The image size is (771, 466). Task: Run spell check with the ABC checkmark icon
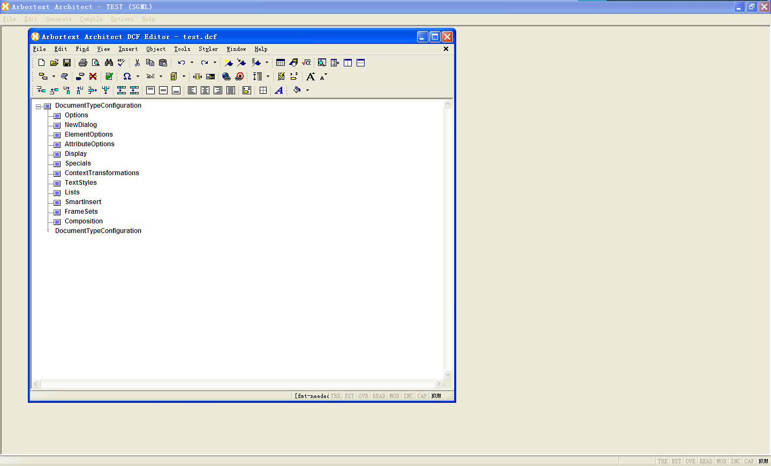tap(122, 63)
